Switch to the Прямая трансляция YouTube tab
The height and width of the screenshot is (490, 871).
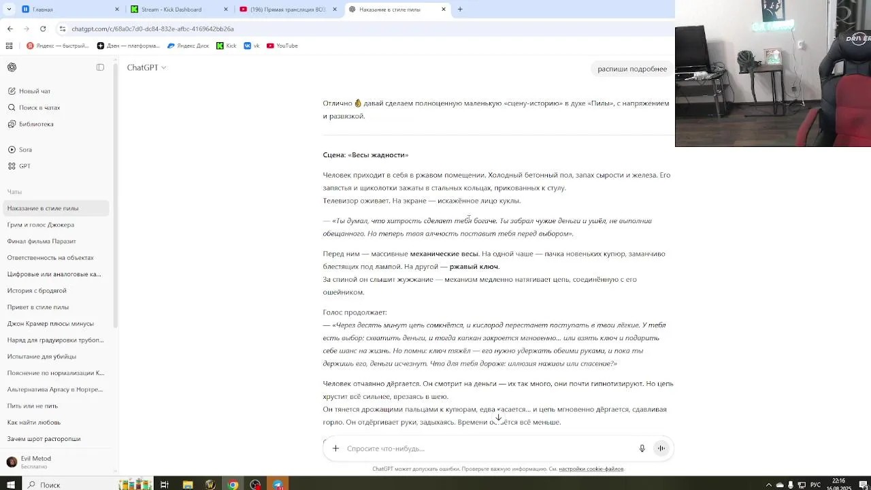coord(289,10)
